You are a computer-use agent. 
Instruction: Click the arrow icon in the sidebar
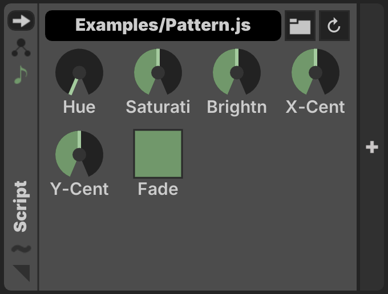[21, 21]
